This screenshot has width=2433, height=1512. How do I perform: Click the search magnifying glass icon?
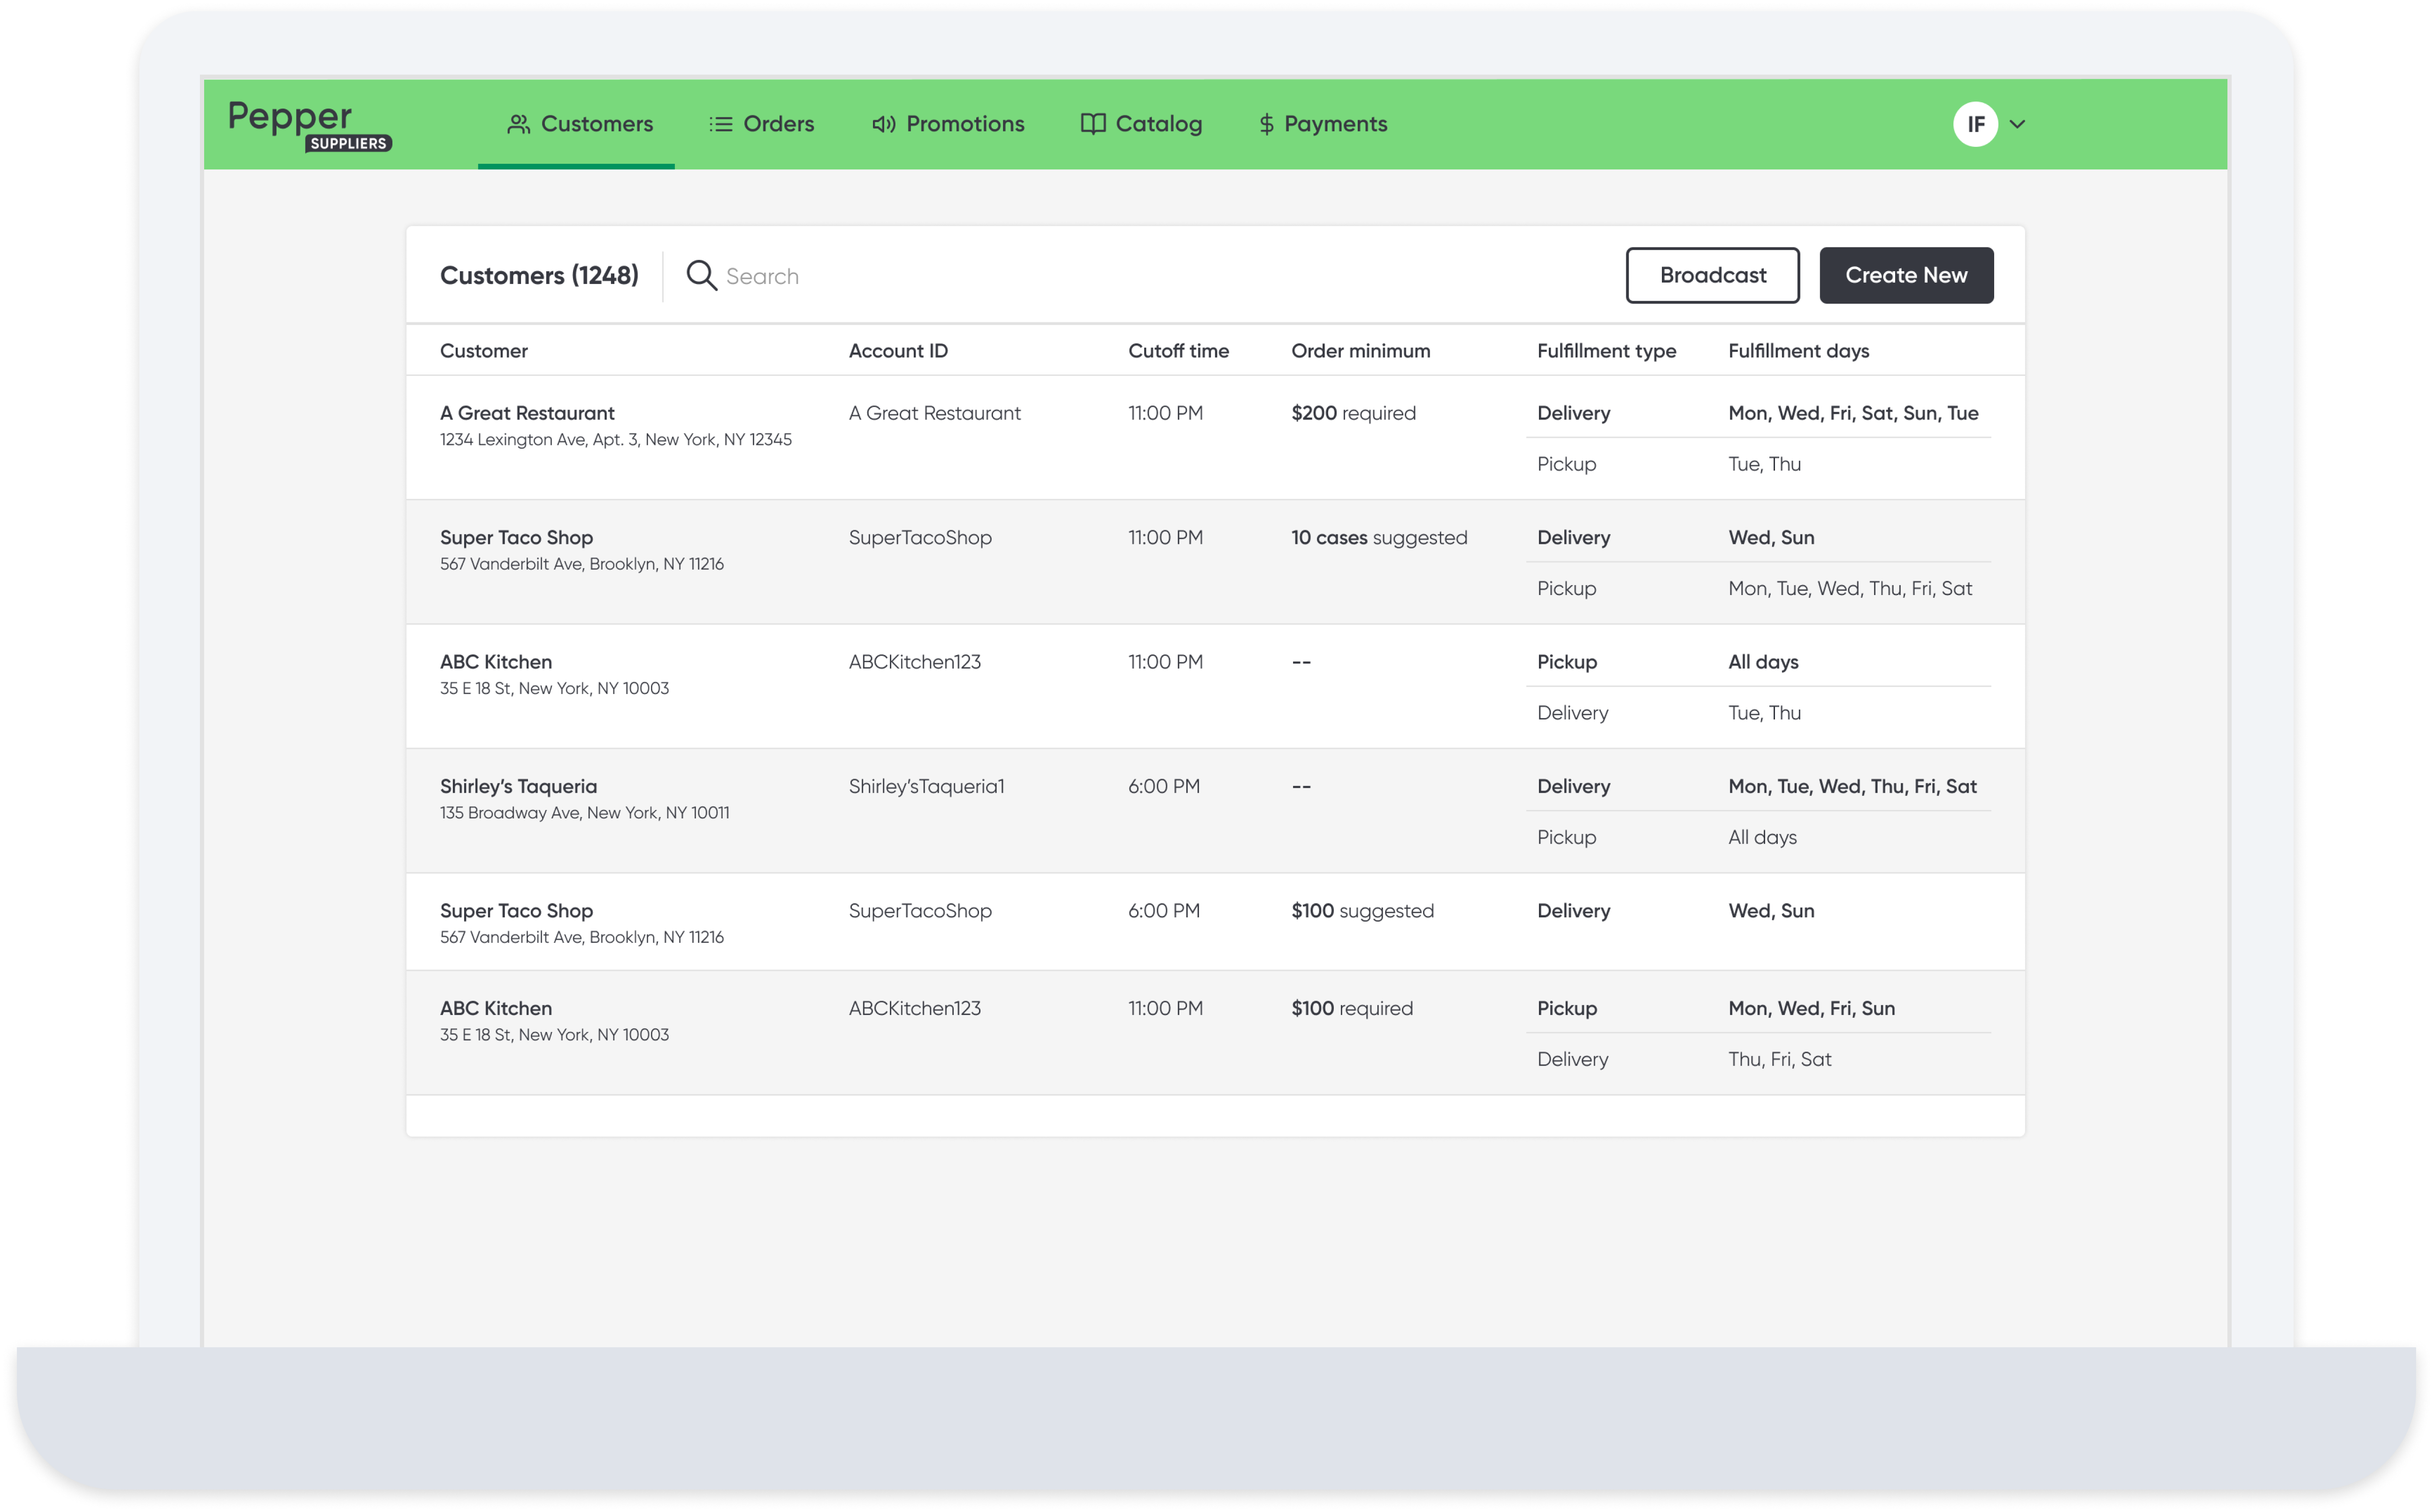pyautogui.click(x=701, y=275)
